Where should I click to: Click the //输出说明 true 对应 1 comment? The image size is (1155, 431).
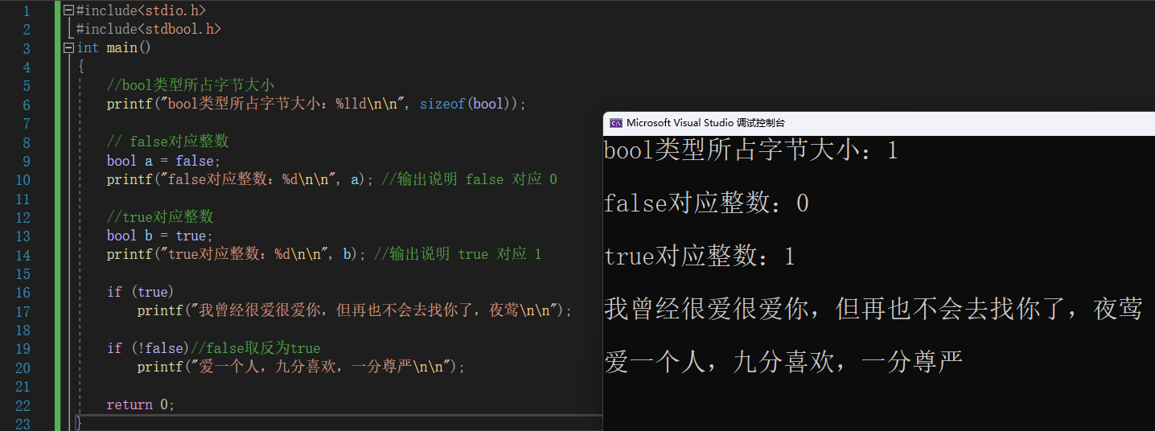(458, 255)
